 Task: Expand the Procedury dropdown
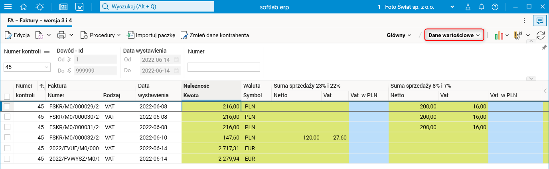(101, 35)
